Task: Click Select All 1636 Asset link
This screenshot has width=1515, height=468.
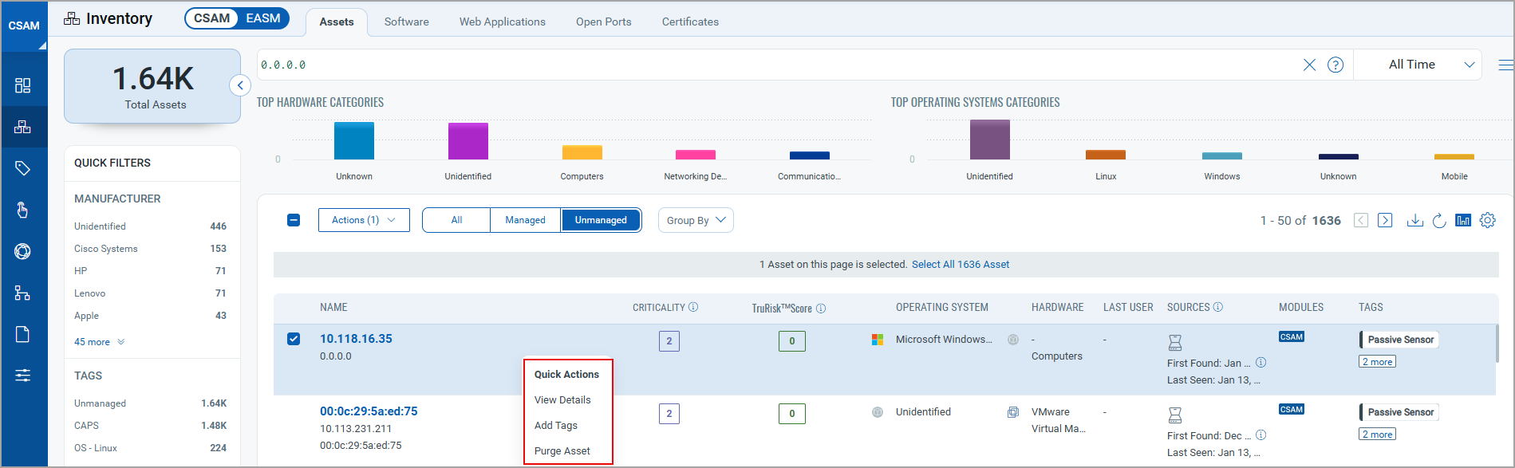Action: click(x=961, y=264)
